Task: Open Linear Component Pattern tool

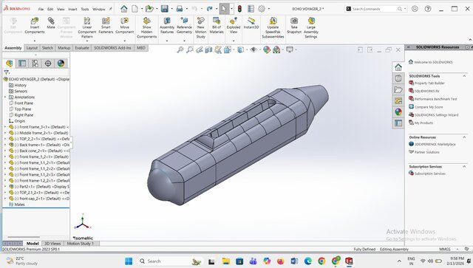Action: click(87, 28)
